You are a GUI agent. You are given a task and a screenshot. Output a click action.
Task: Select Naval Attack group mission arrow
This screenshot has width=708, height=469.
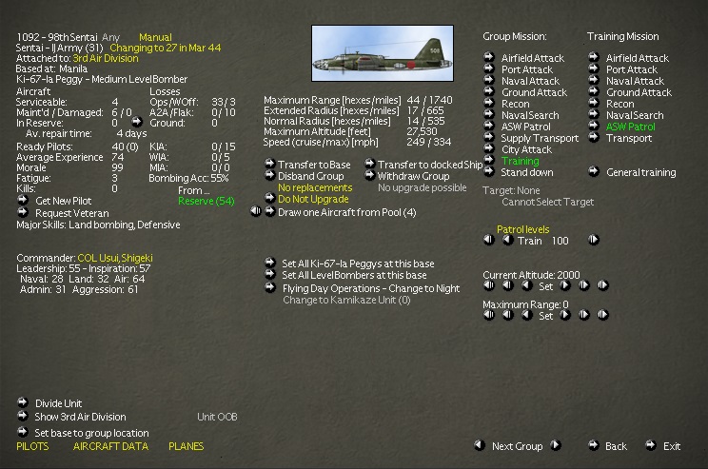click(x=489, y=80)
